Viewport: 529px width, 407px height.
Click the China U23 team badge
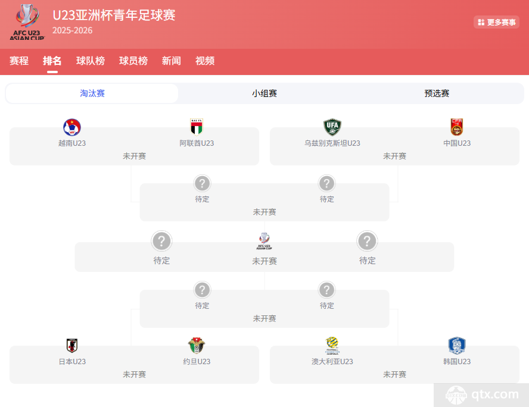[x=456, y=127]
